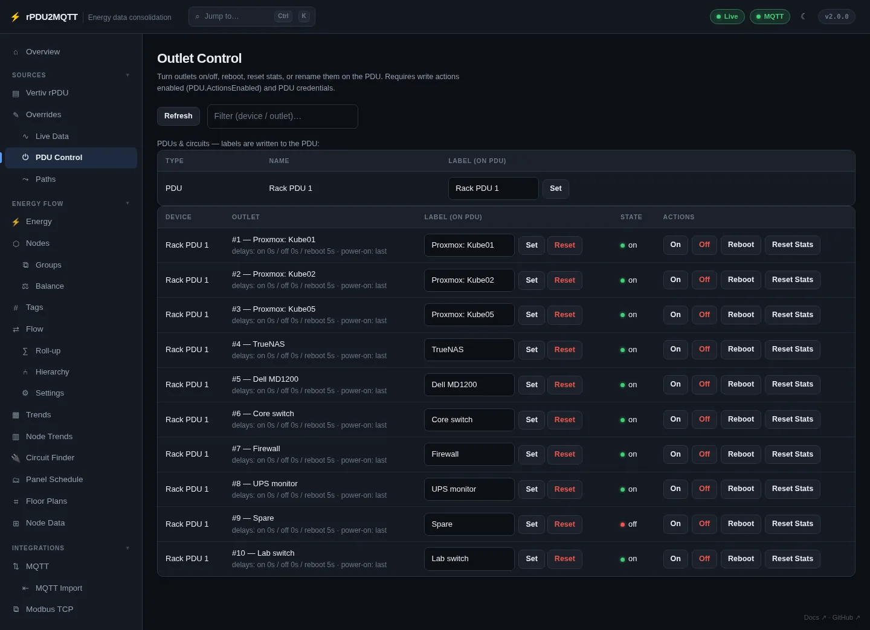Open the Floor Plans page
This screenshot has height=630, width=870.
(x=71, y=501)
